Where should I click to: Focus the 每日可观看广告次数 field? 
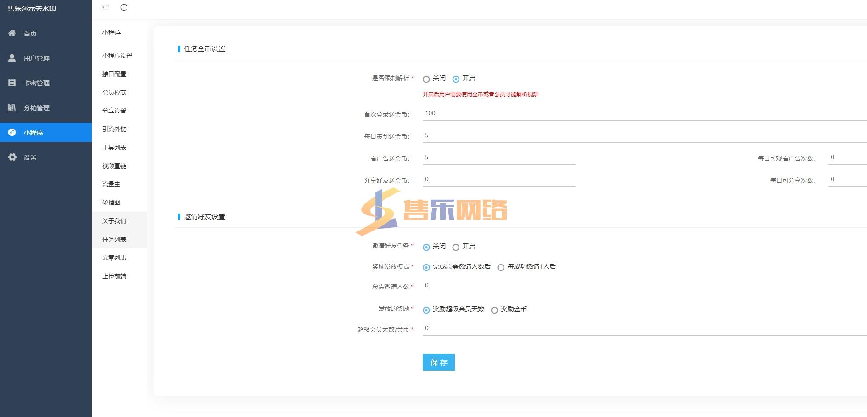click(x=847, y=158)
